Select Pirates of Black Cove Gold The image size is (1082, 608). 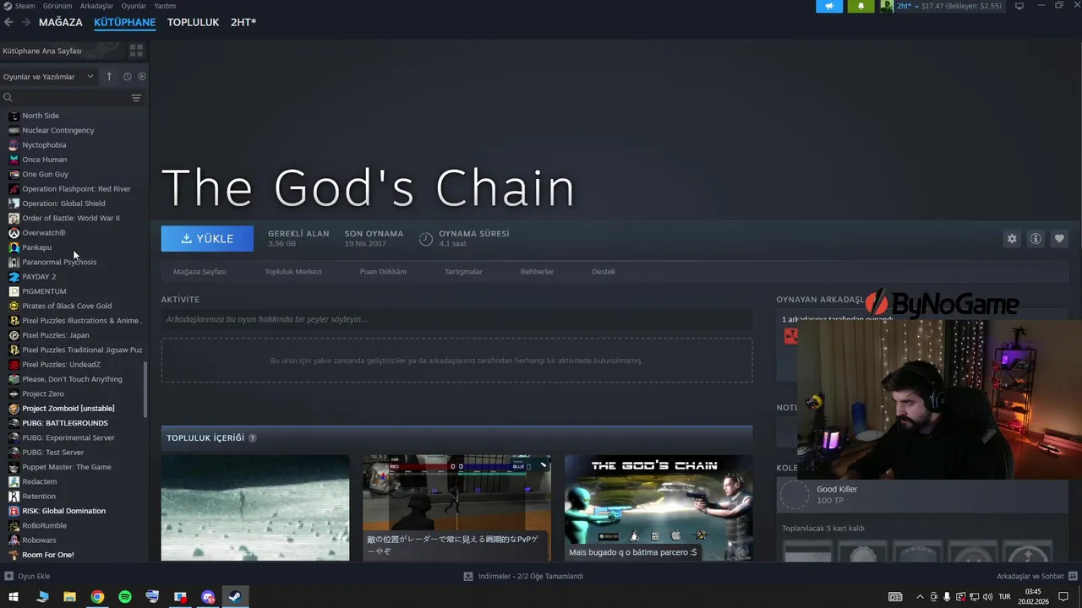click(x=67, y=306)
